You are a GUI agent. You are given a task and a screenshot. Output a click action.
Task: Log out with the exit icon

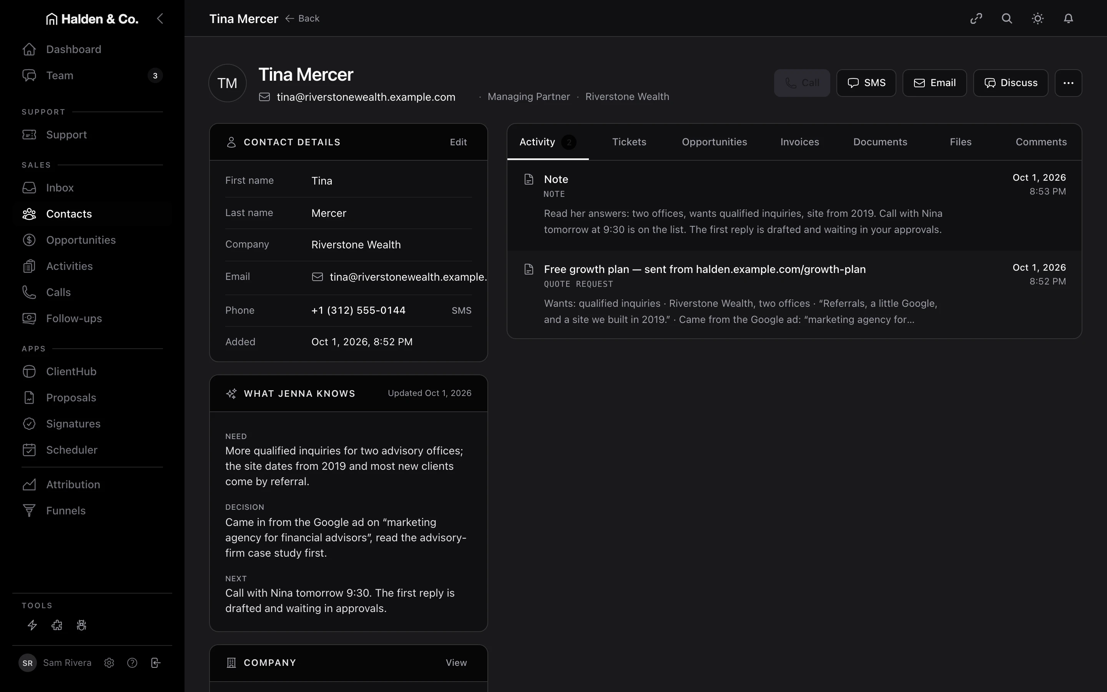tap(156, 663)
